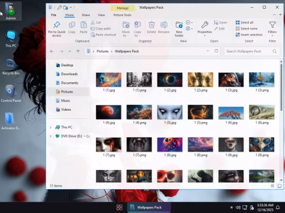Click the Search Wallpapers Pack field
285x213 pixels.
pos(252,51)
